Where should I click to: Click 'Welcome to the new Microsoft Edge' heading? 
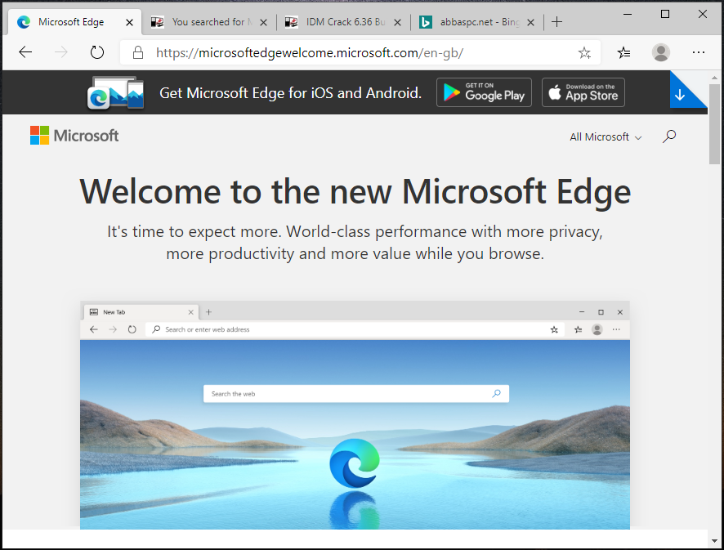click(x=355, y=191)
